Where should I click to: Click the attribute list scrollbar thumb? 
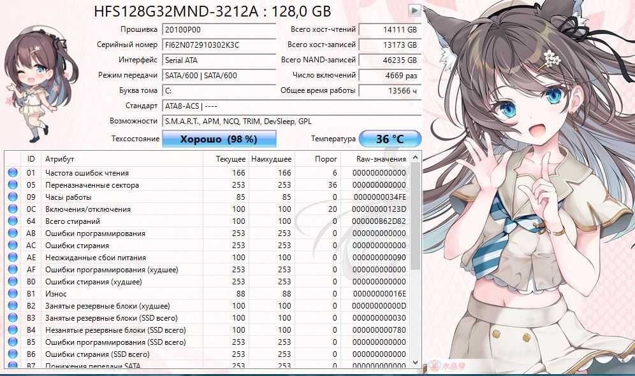click(x=415, y=216)
